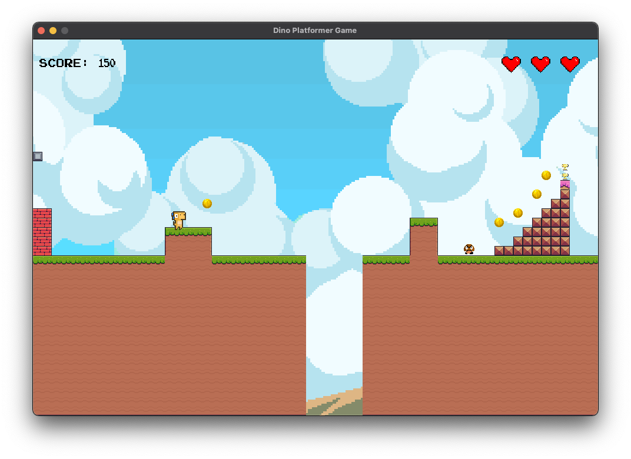Viewport: 631px width, 459px height.
Task: Click the orange dino player character
Action: click(x=178, y=220)
